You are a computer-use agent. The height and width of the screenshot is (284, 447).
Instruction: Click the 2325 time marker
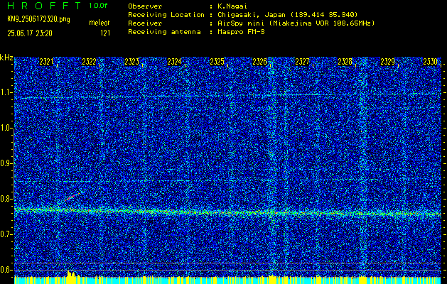point(217,62)
